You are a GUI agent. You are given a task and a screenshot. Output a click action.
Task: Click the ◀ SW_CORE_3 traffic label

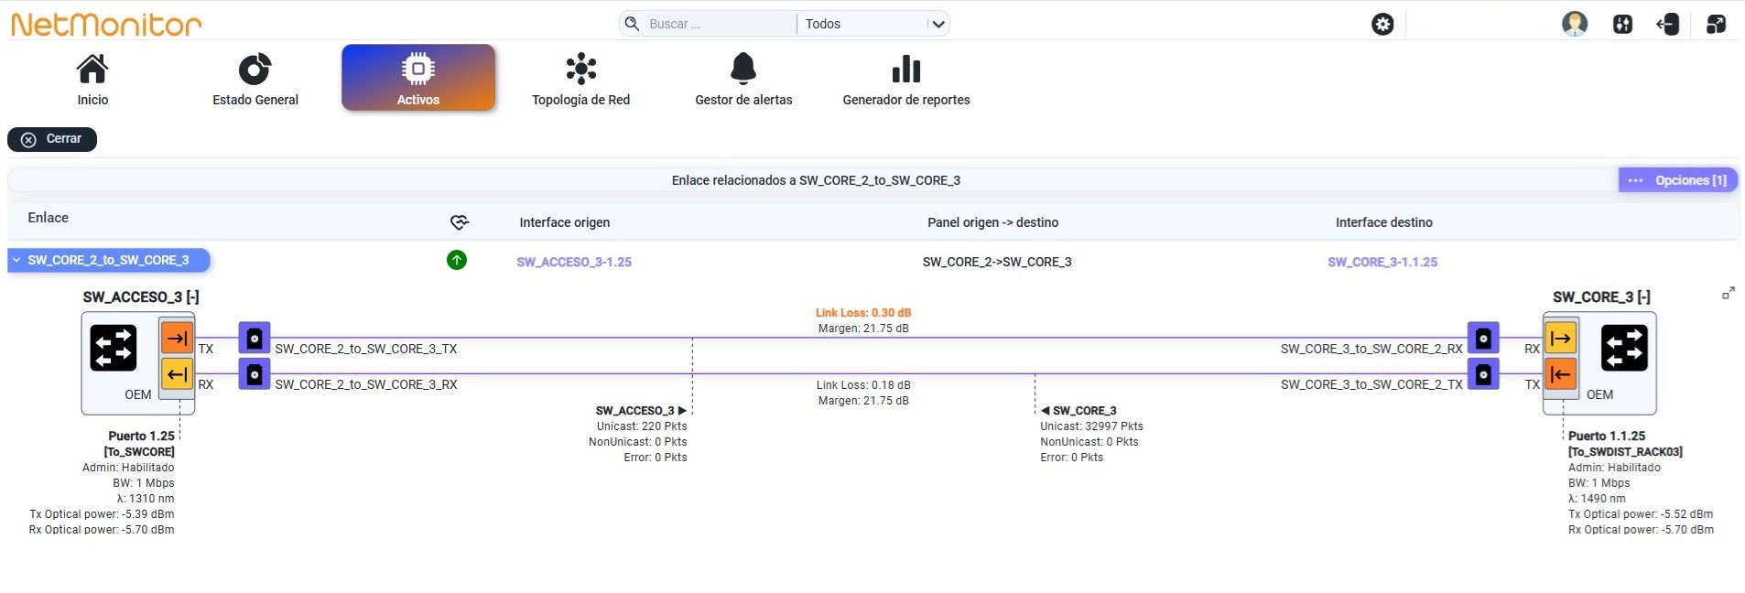[x=1078, y=411]
